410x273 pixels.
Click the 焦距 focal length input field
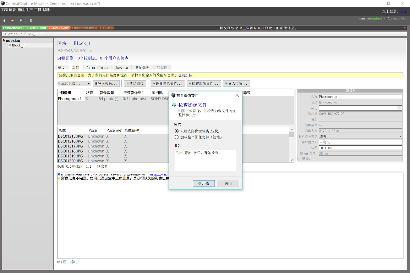(360, 148)
